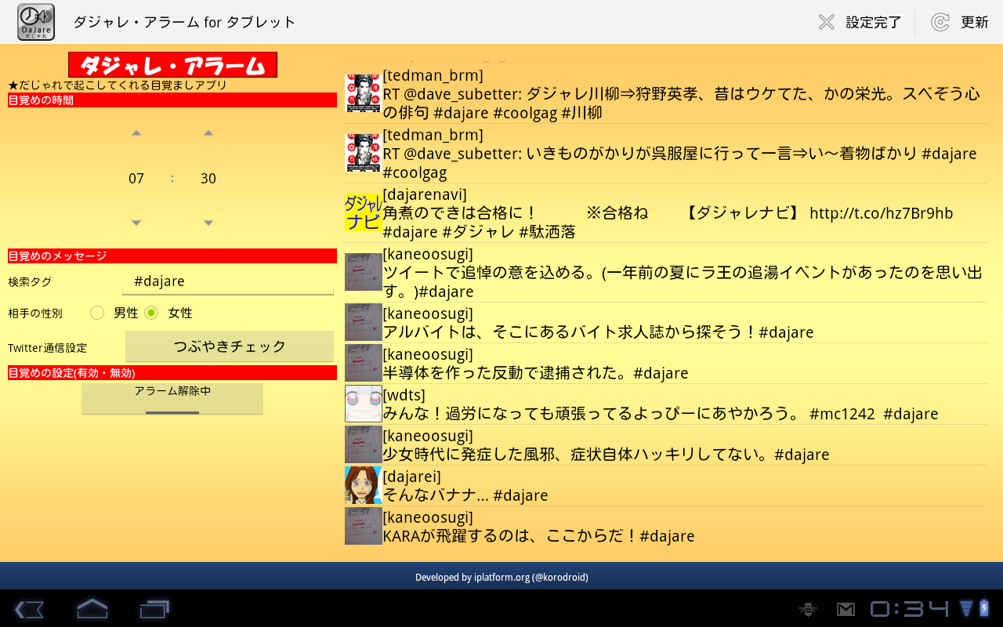Decrease the minutes with down arrow

208,223
